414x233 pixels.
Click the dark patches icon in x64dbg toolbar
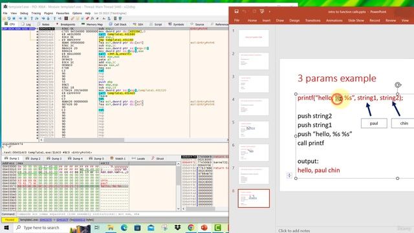pos(66,19)
